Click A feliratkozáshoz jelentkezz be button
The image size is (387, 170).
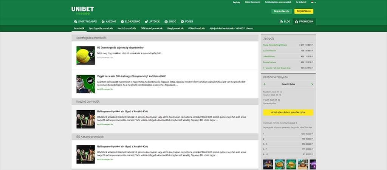[288, 113]
